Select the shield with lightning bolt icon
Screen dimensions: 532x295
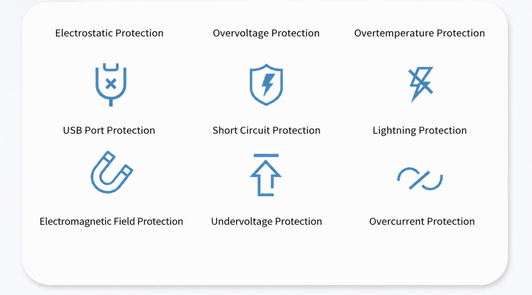coord(266,85)
